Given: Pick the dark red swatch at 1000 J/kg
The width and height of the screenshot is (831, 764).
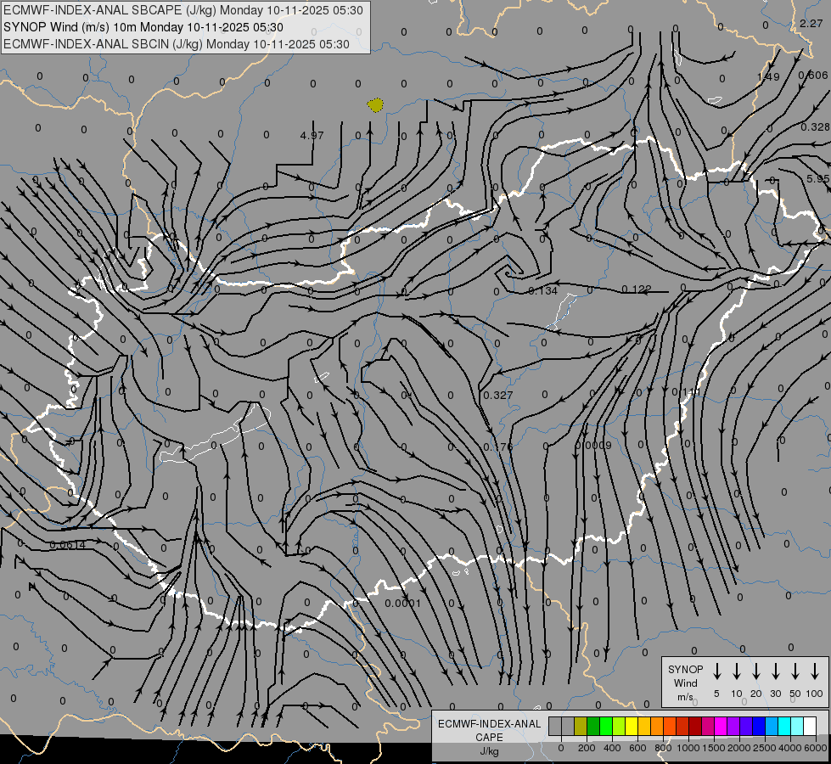Looking at the screenshot, I should [695, 726].
